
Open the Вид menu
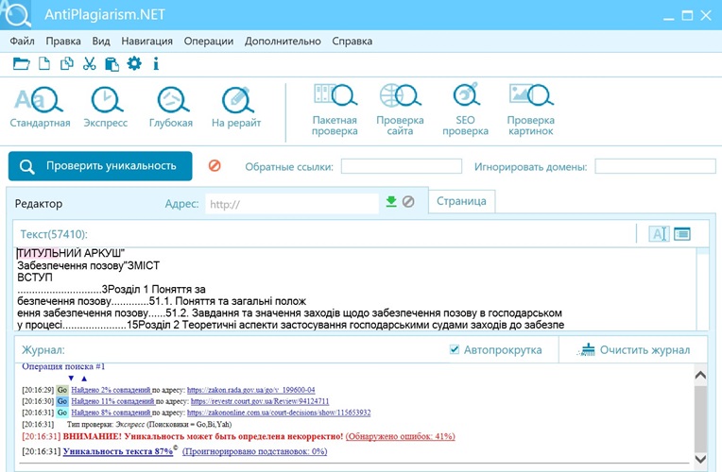tap(101, 41)
